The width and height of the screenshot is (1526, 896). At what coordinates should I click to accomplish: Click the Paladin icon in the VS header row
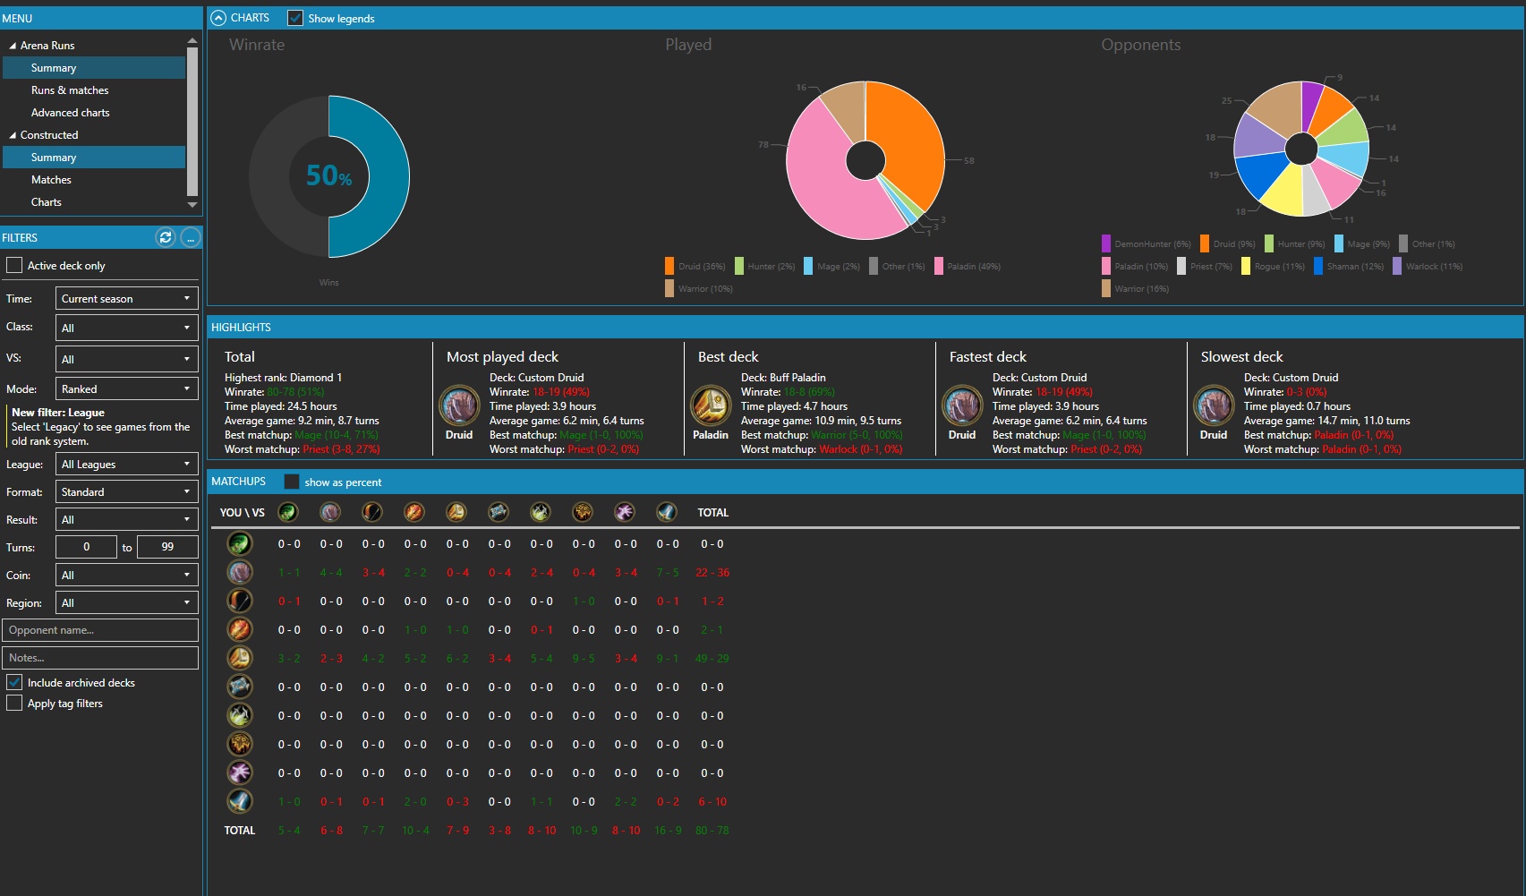(456, 512)
